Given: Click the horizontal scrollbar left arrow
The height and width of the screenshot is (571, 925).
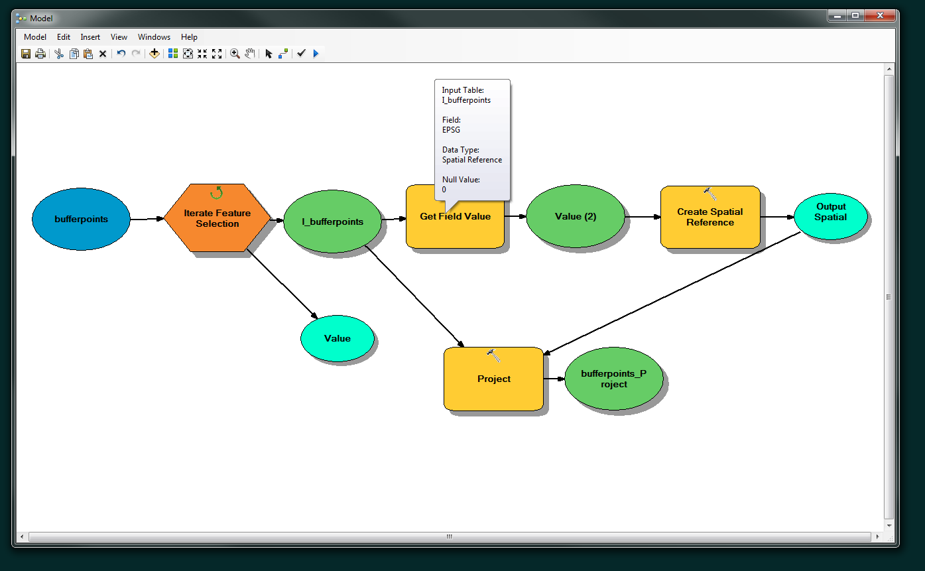Looking at the screenshot, I should pos(23,537).
